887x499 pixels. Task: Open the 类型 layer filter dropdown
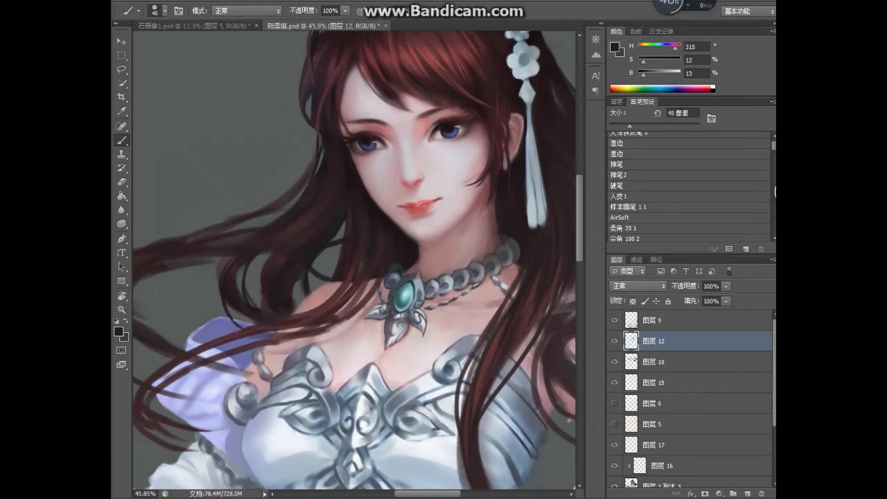coord(628,271)
